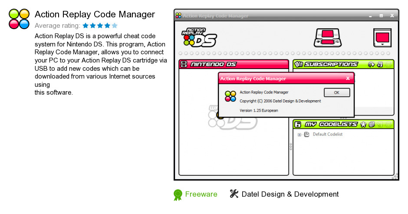408x214 pixels.
Task: Click the Action Replay Code Manager page title
Action: coord(95,14)
